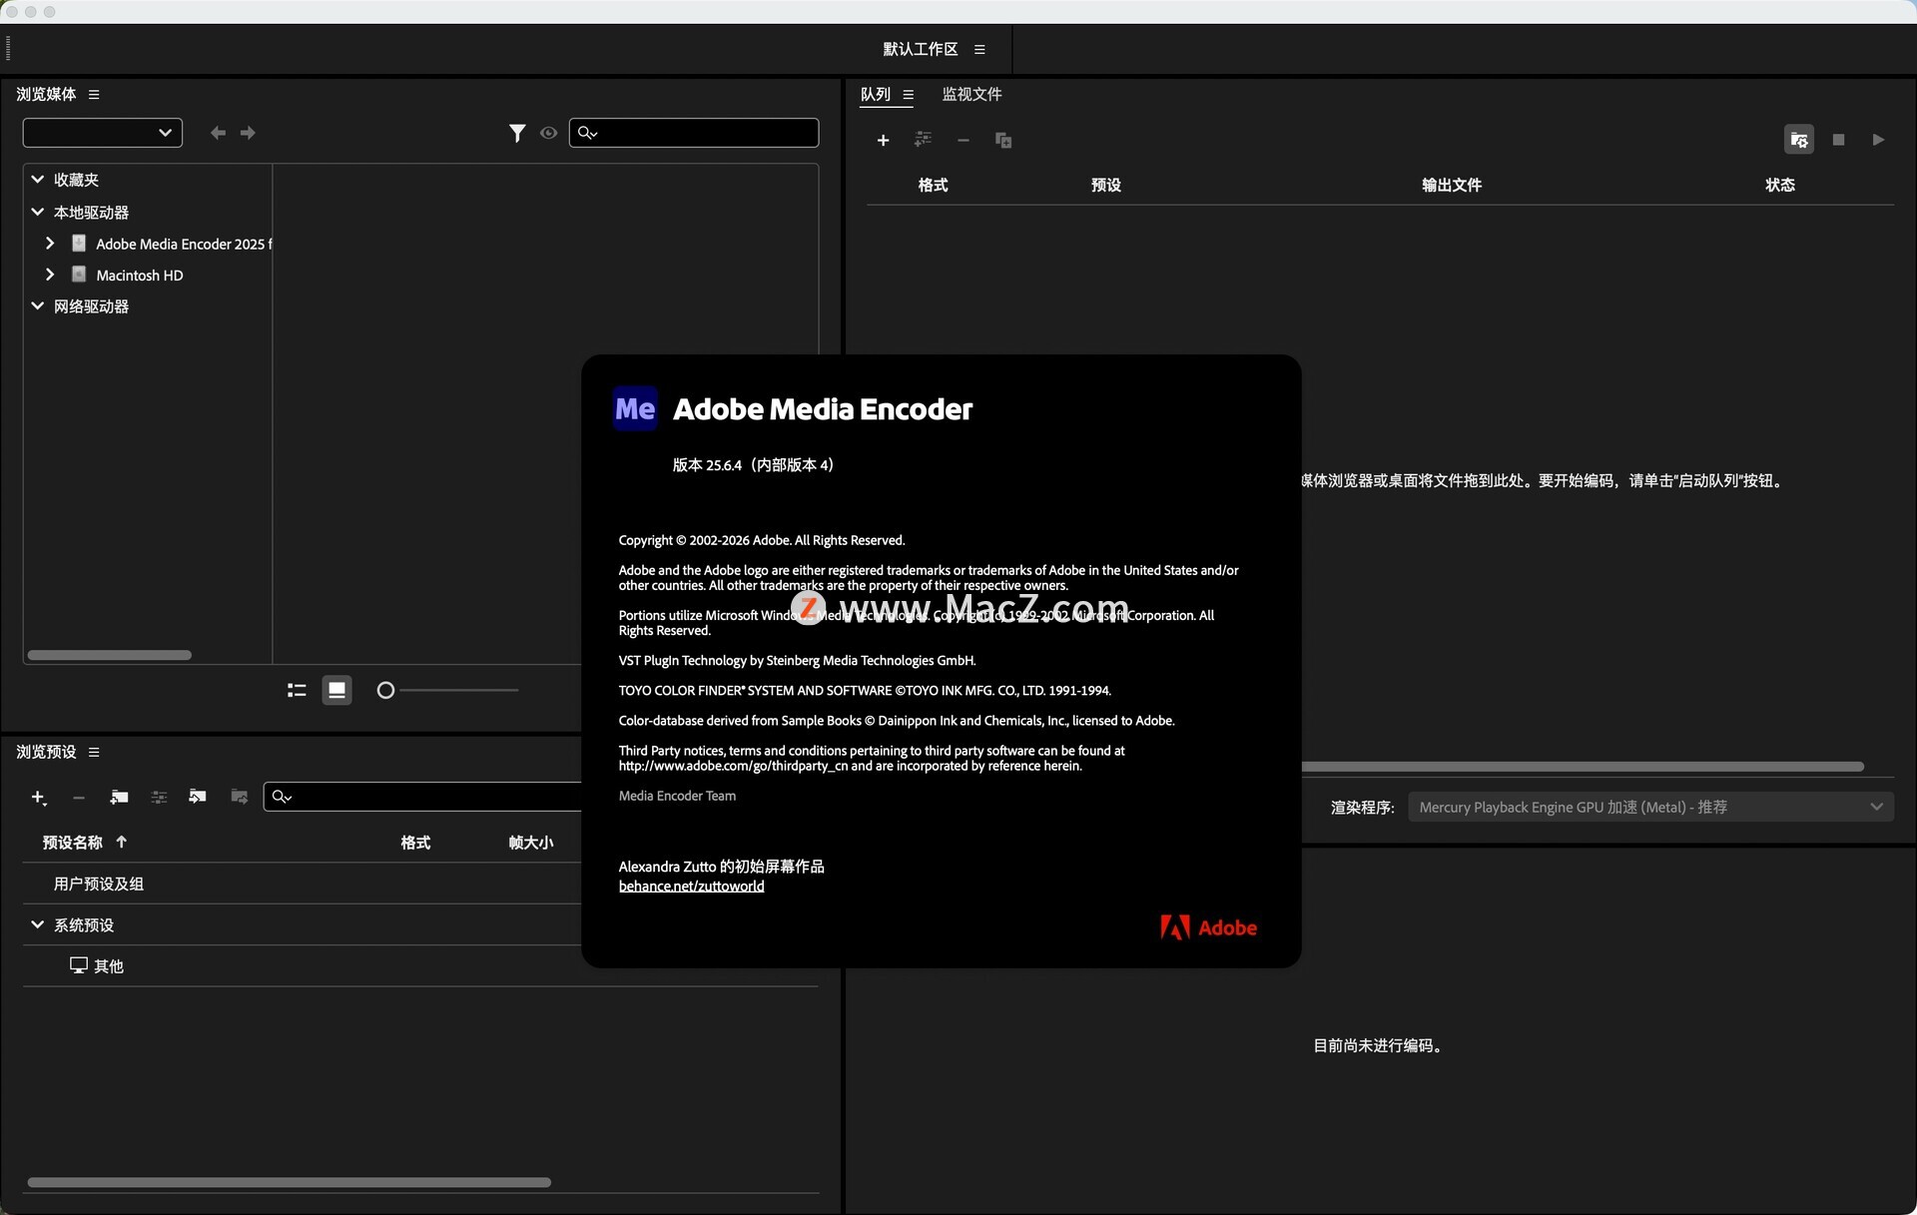Click the navigate back arrow in media browser
This screenshot has height=1215, width=1917.
click(218, 133)
